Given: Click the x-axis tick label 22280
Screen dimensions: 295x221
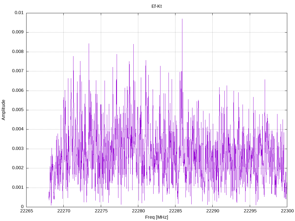Looking at the screenshot, I should pos(138,211).
